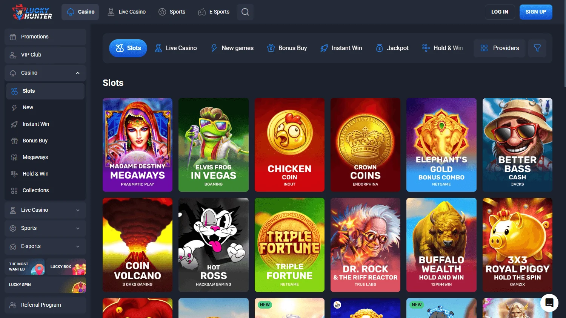Click the New games lightning icon
Screen dimensions: 566x318
click(x=214, y=48)
